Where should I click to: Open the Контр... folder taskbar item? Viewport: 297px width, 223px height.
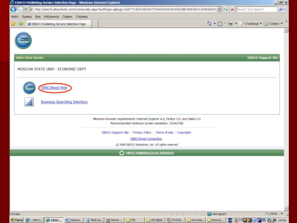click(x=216, y=220)
